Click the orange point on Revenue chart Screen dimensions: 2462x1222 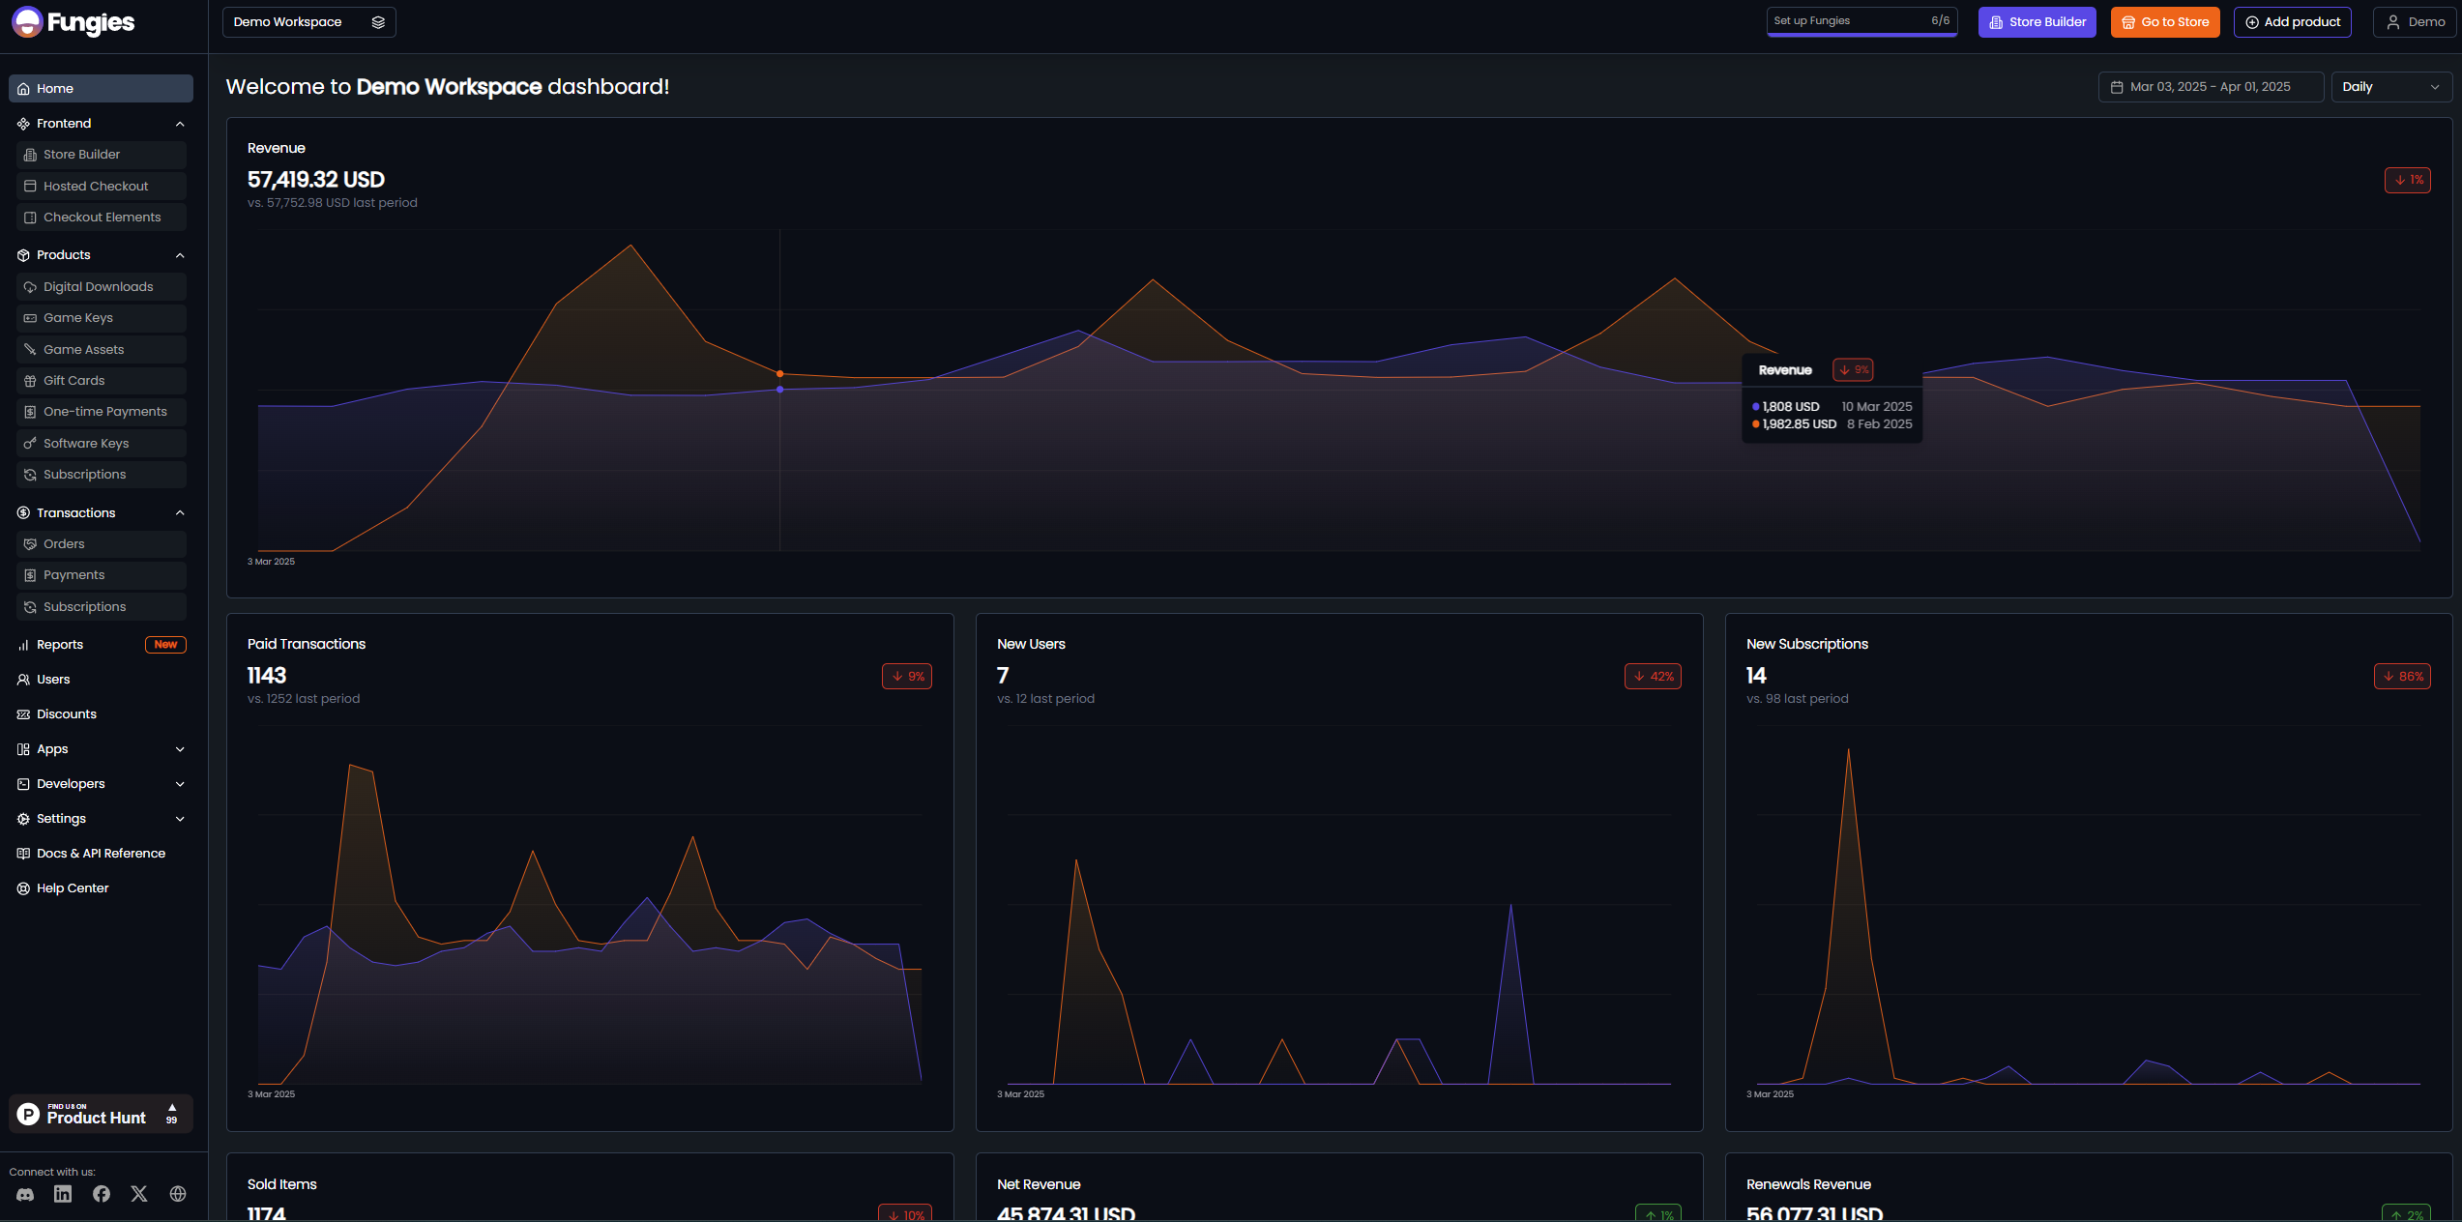point(780,374)
